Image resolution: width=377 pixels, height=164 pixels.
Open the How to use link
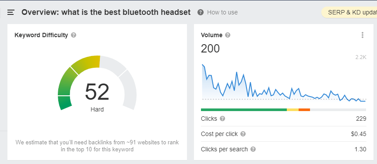coord(222,12)
